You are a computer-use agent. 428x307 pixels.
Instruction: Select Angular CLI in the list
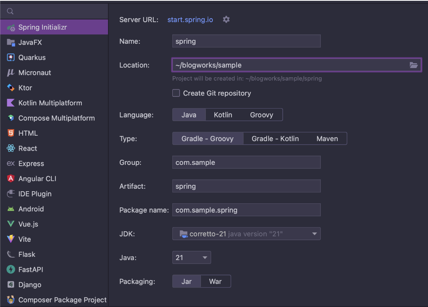point(54,179)
